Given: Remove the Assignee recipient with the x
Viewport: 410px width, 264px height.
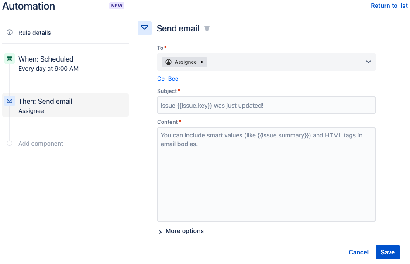Looking at the screenshot, I should [202, 62].
